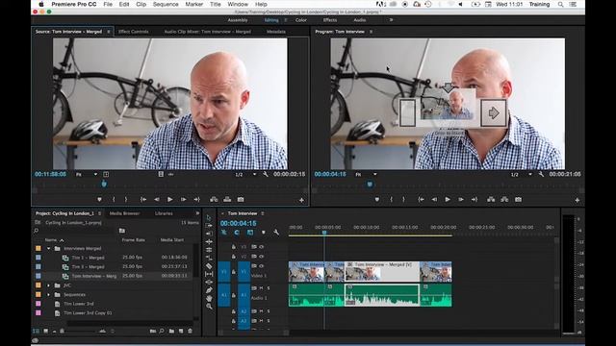Select the Rate Stretch tool
The height and width of the screenshot is (346, 616).
point(209,250)
